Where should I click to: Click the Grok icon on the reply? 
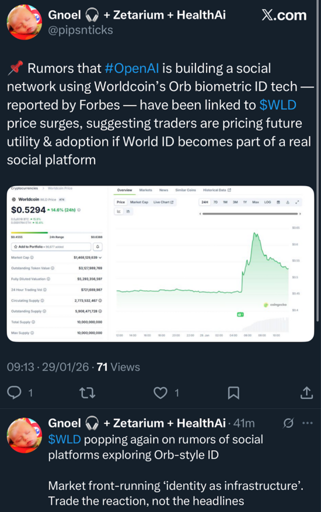tap(288, 423)
